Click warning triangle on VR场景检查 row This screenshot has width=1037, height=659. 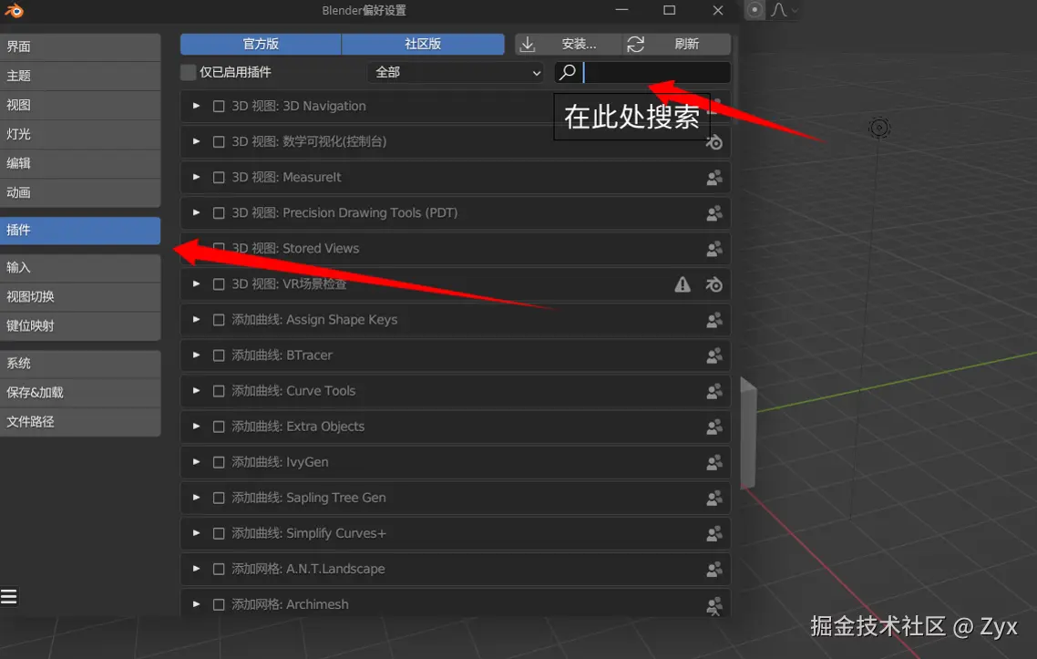pyautogui.click(x=683, y=284)
